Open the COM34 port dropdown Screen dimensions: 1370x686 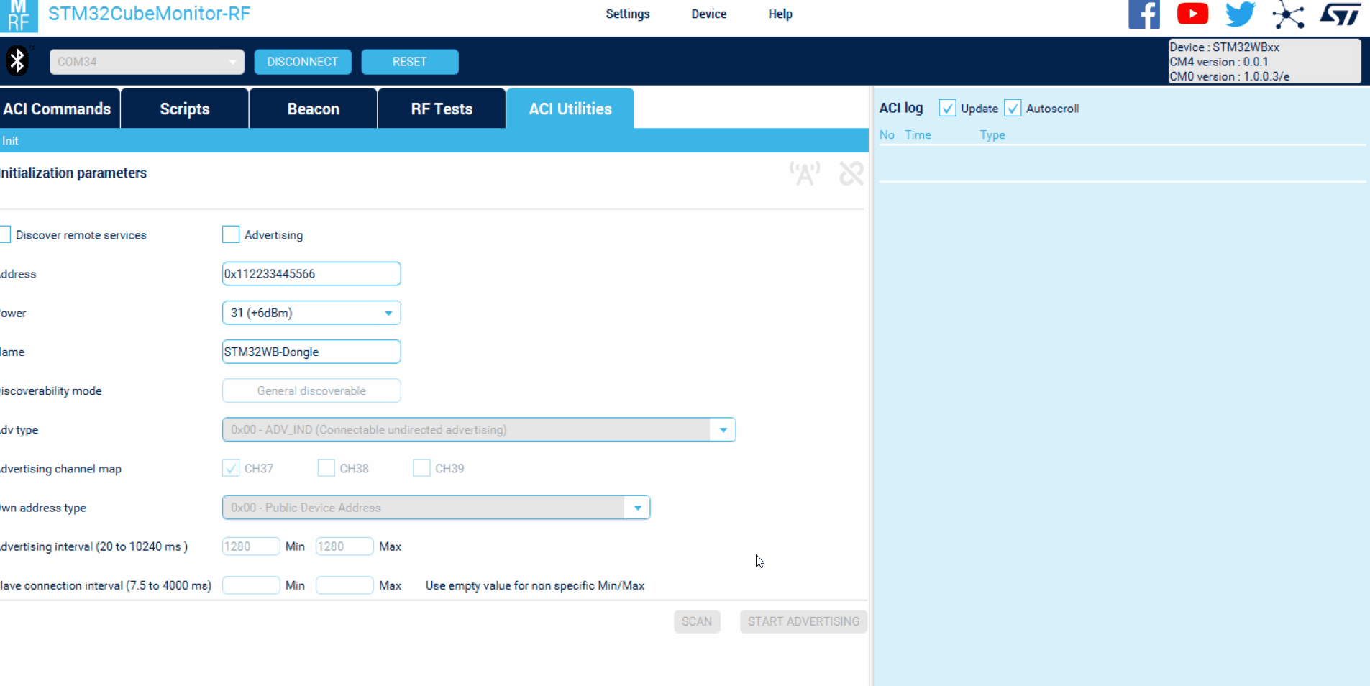coord(147,62)
